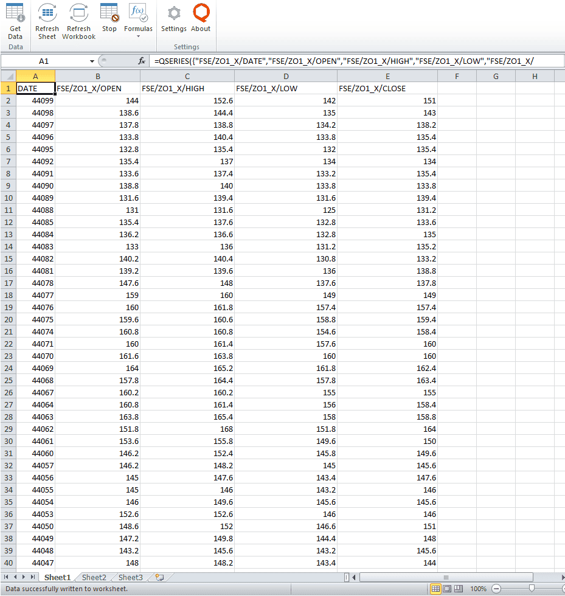
Task: Click the Insert Function fx icon
Action: tap(141, 61)
